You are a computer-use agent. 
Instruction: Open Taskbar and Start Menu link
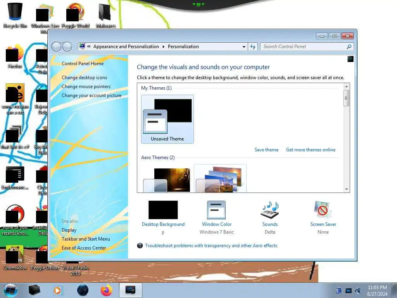coord(86,239)
